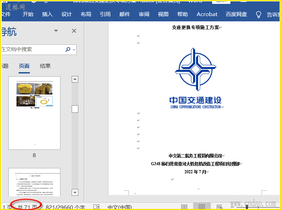Click the thumbnail scrollbar up arrow
The width and height of the screenshot is (281, 210).
[x=75, y=79]
